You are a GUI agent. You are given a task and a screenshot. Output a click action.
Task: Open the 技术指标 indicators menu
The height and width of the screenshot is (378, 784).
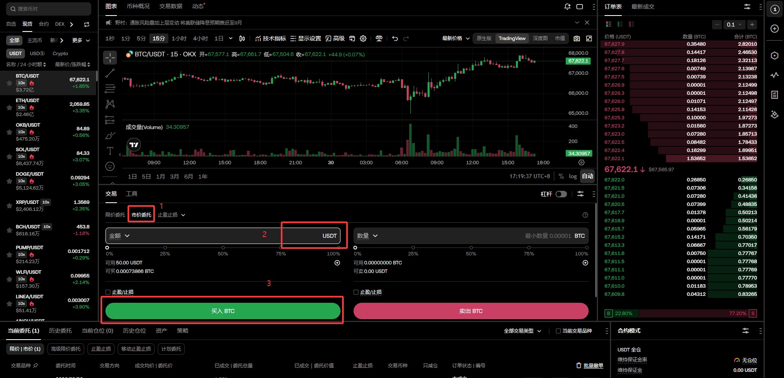(x=271, y=38)
